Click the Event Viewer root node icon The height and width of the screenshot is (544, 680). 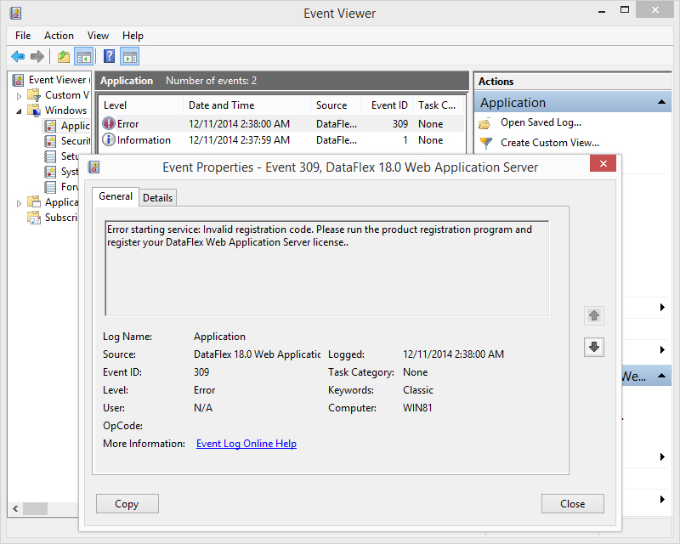point(18,80)
